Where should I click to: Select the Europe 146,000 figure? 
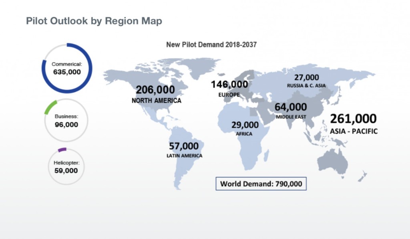click(x=229, y=84)
